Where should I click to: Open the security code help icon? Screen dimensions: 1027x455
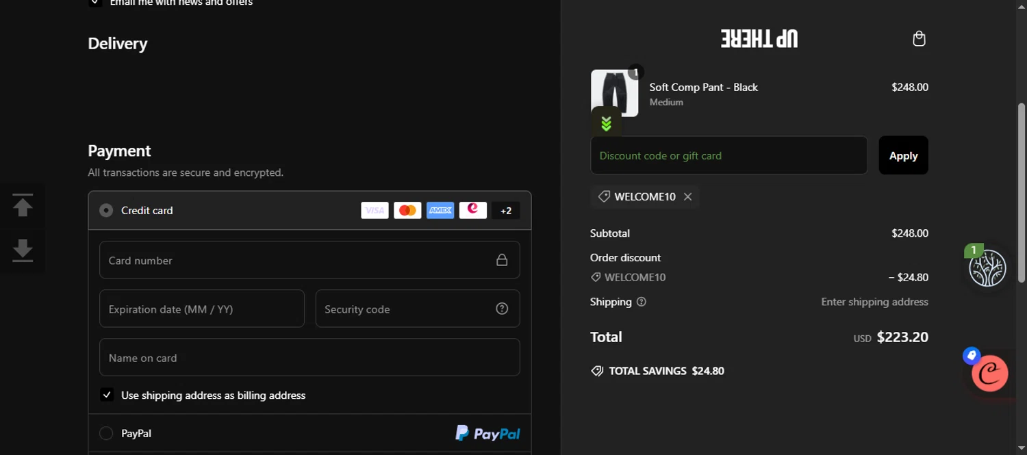(502, 309)
